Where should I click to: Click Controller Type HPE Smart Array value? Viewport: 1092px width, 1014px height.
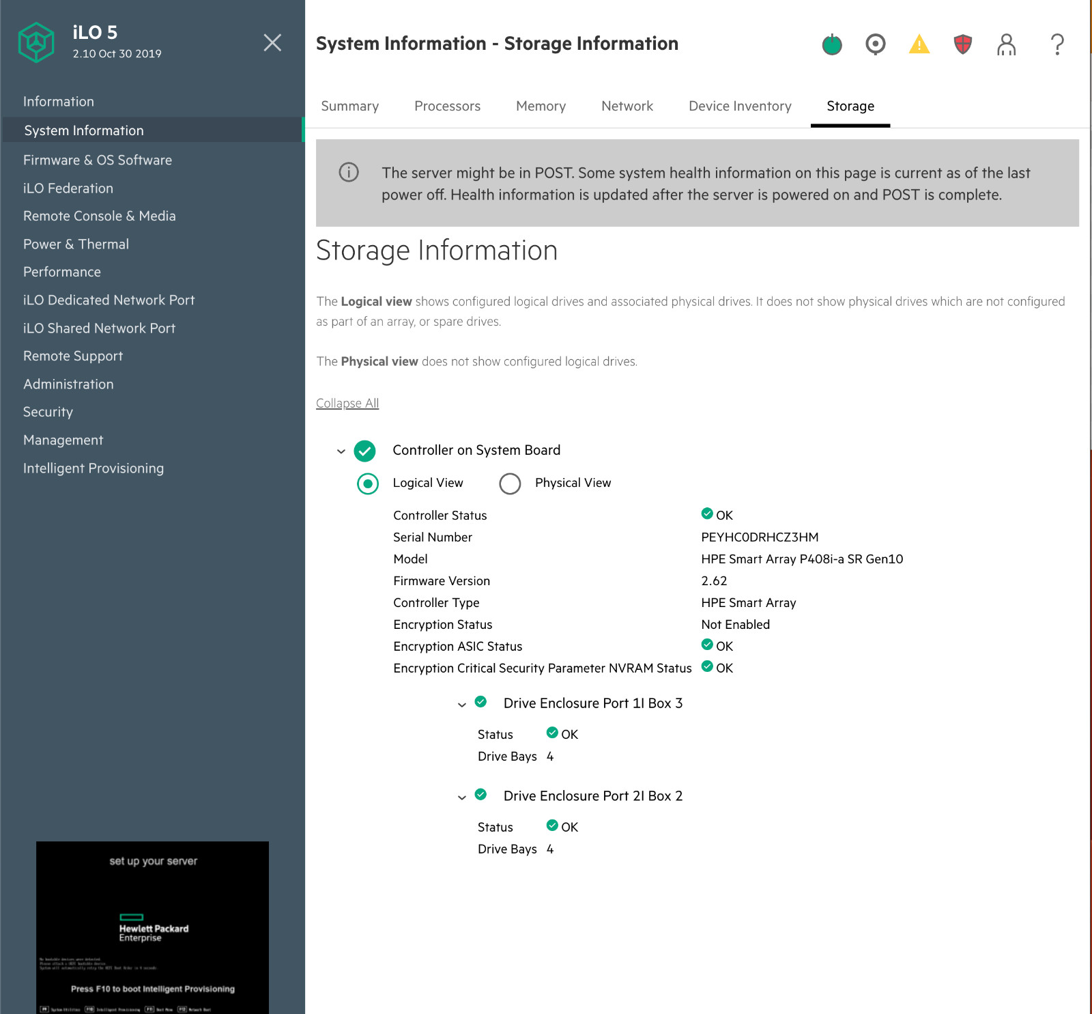click(x=749, y=602)
